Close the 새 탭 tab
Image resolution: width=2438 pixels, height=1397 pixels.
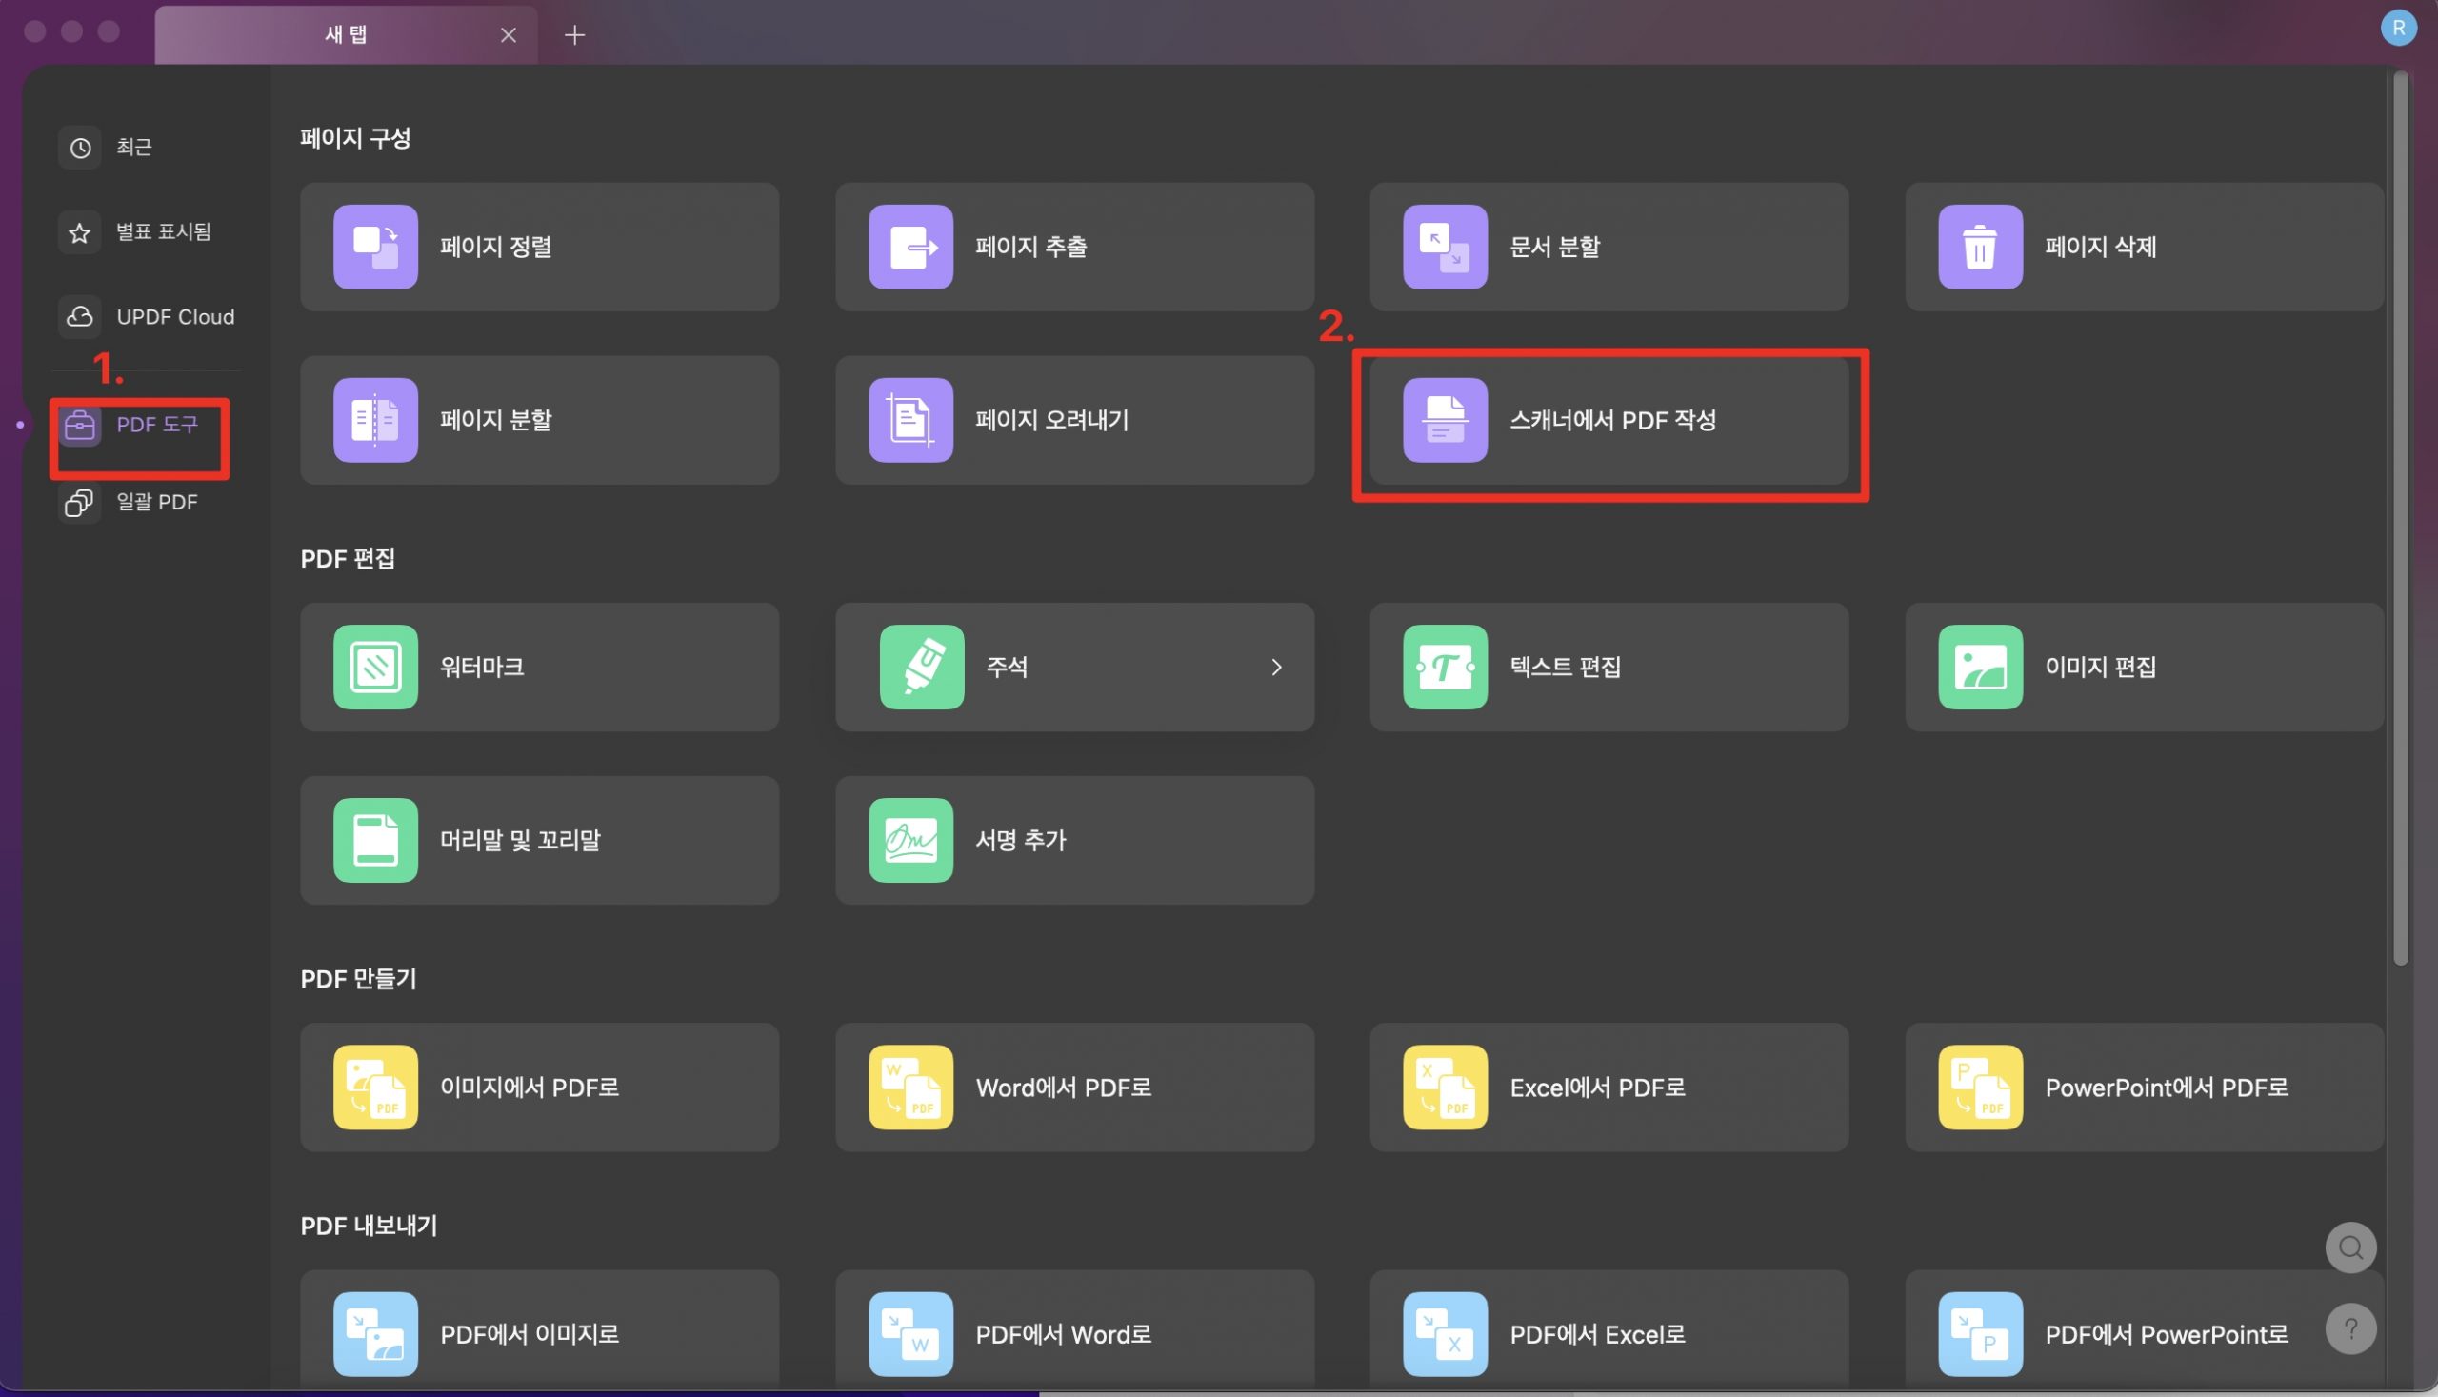click(509, 35)
